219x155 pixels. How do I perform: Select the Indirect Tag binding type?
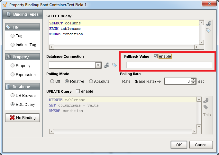(x=13, y=45)
